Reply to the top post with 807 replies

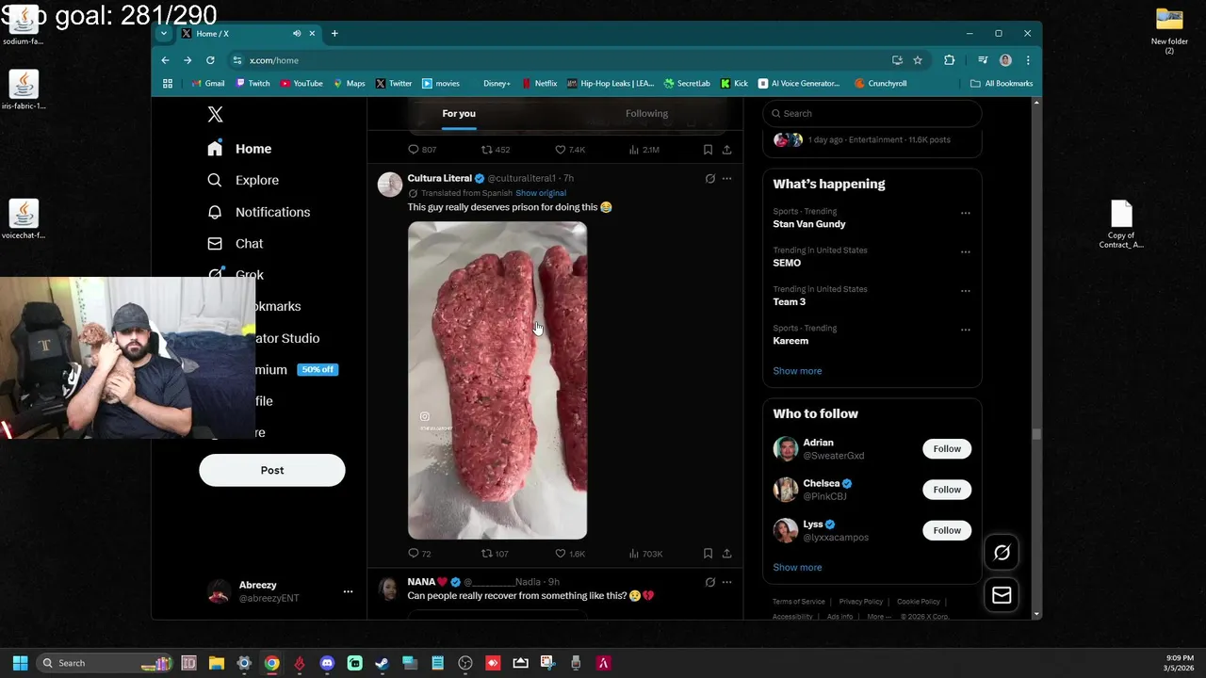click(421, 150)
